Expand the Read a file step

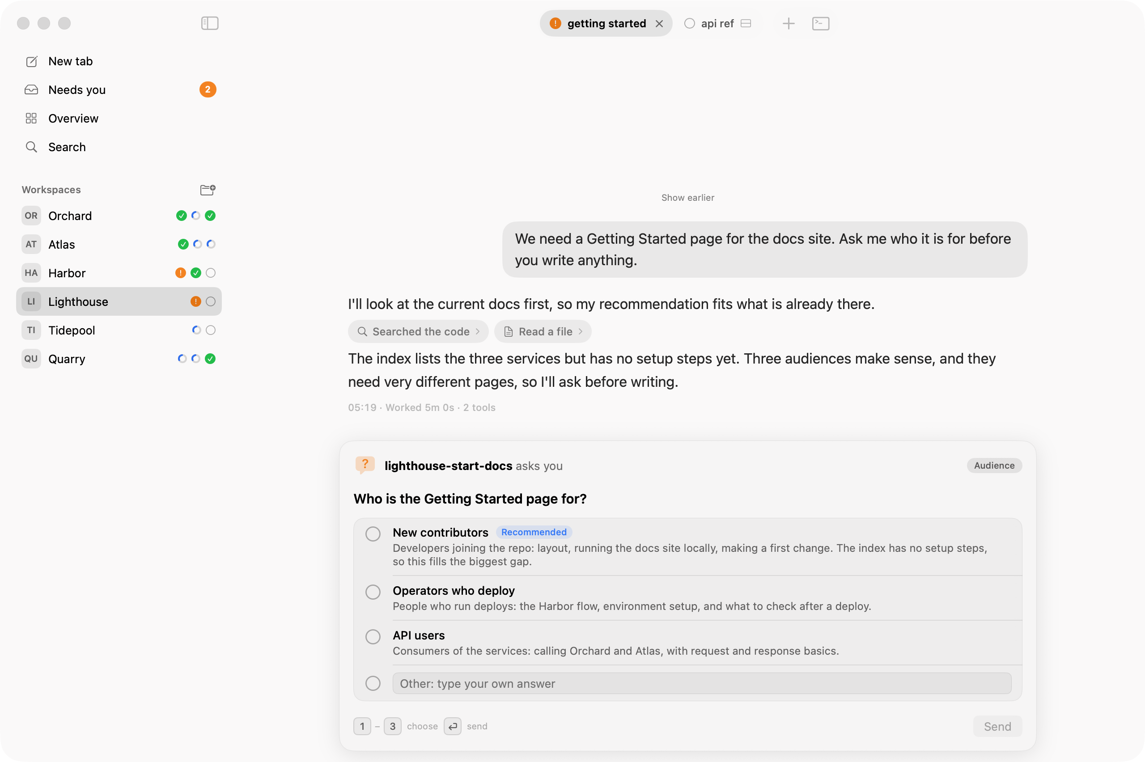543,332
